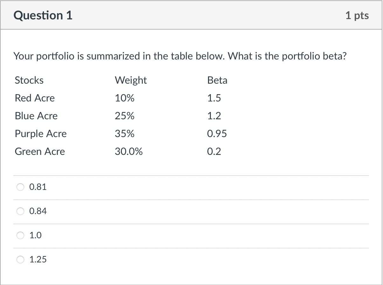
Task: Select the 1.0 answer radio button
Action: [x=20, y=235]
